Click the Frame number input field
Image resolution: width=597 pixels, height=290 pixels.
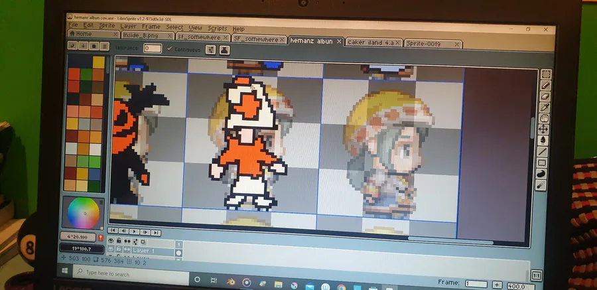click(476, 284)
